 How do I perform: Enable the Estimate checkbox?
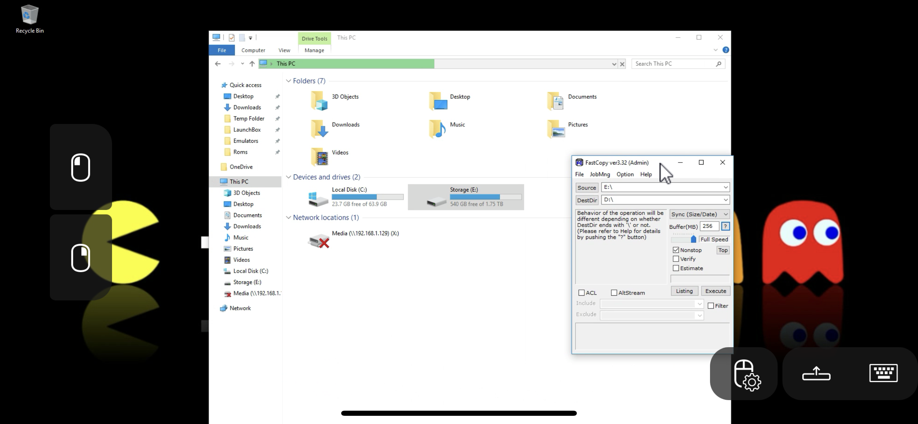(676, 268)
